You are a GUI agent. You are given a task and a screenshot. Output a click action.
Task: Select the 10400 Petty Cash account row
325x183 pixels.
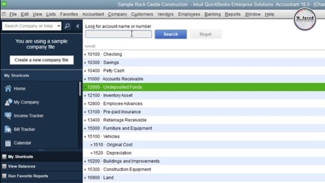(204, 71)
